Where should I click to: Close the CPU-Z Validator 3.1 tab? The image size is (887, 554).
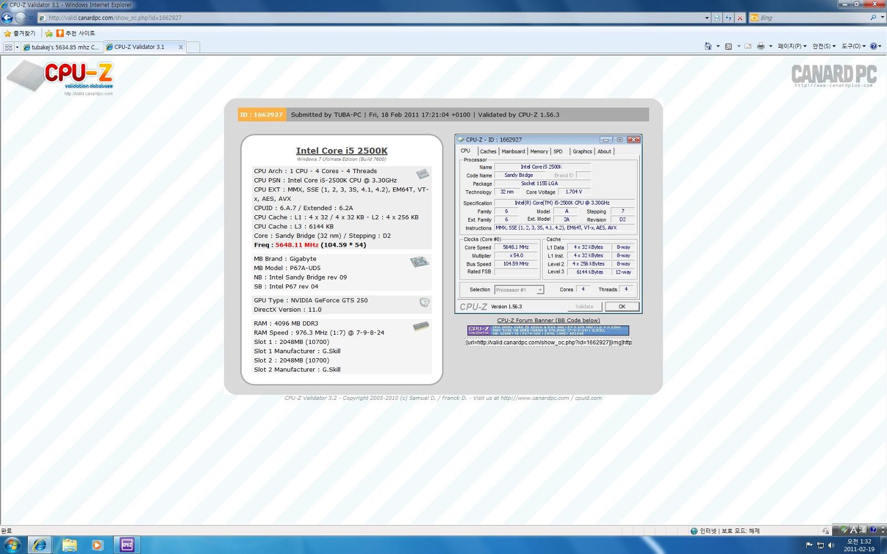tap(181, 47)
